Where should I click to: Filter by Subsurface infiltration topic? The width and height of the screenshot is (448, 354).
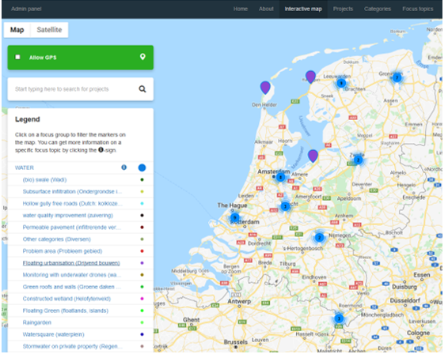click(x=72, y=192)
